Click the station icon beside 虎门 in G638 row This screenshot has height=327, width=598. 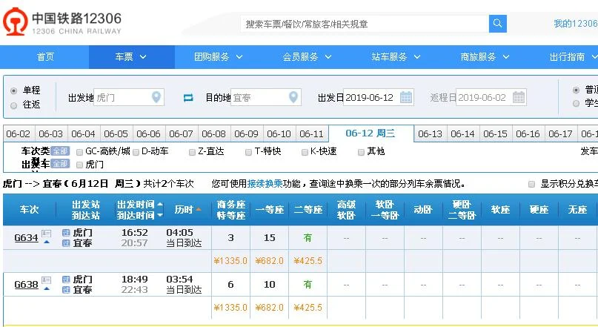pyautogui.click(x=66, y=280)
